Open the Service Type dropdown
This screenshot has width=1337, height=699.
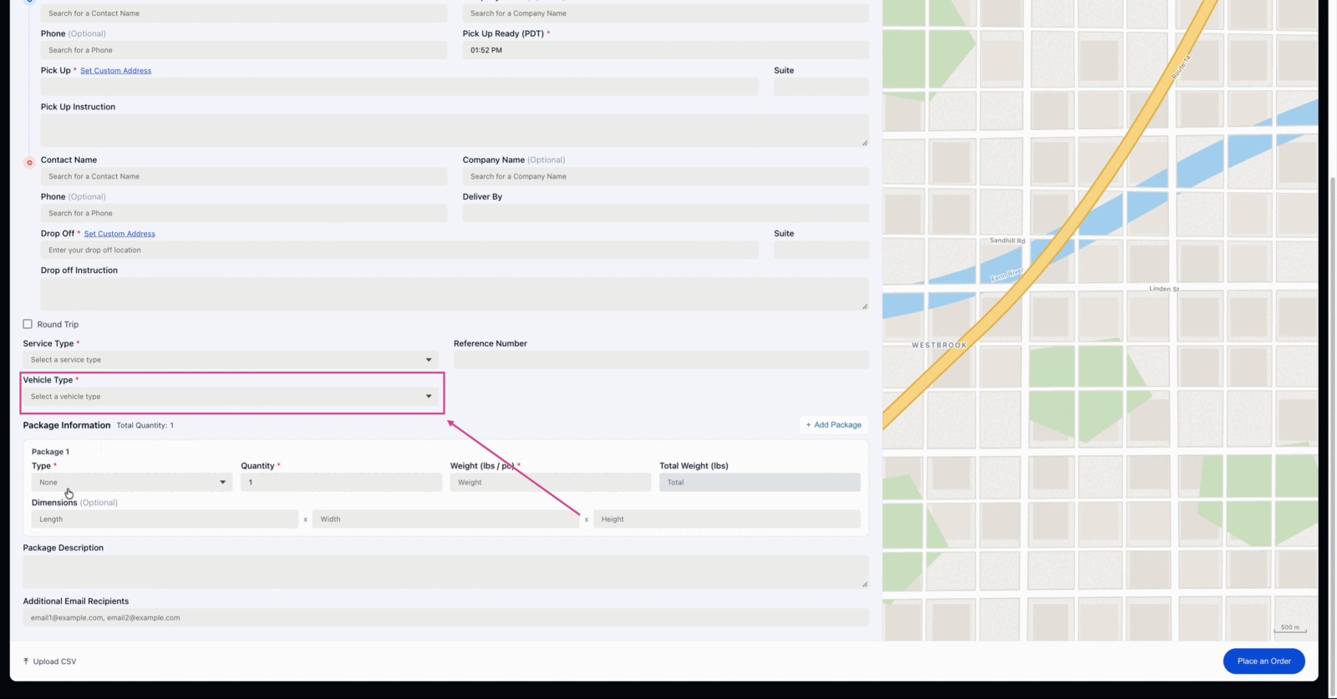(231, 360)
